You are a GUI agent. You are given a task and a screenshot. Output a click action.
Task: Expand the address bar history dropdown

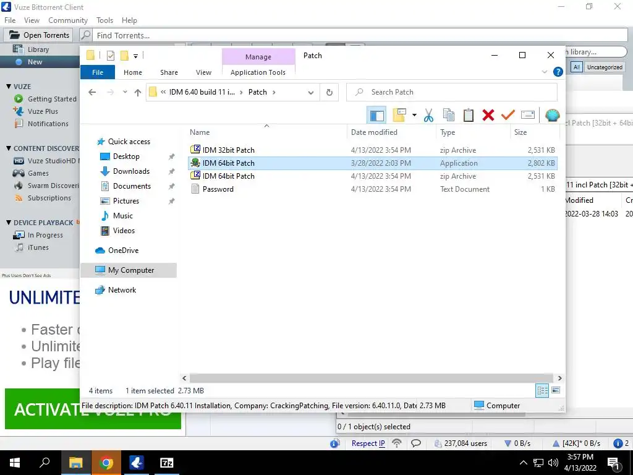click(x=311, y=93)
